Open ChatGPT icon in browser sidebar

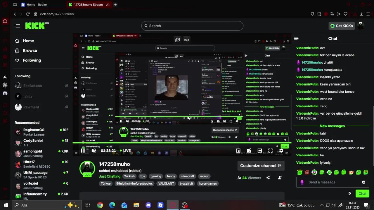tap(5, 85)
